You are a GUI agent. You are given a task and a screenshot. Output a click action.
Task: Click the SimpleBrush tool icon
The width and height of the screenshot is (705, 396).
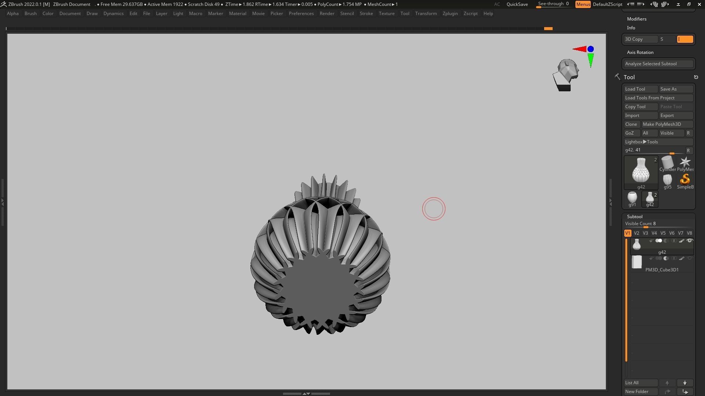(685, 179)
